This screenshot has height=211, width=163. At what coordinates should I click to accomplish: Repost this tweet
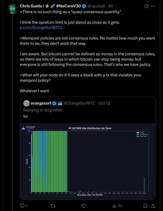coord(53,206)
